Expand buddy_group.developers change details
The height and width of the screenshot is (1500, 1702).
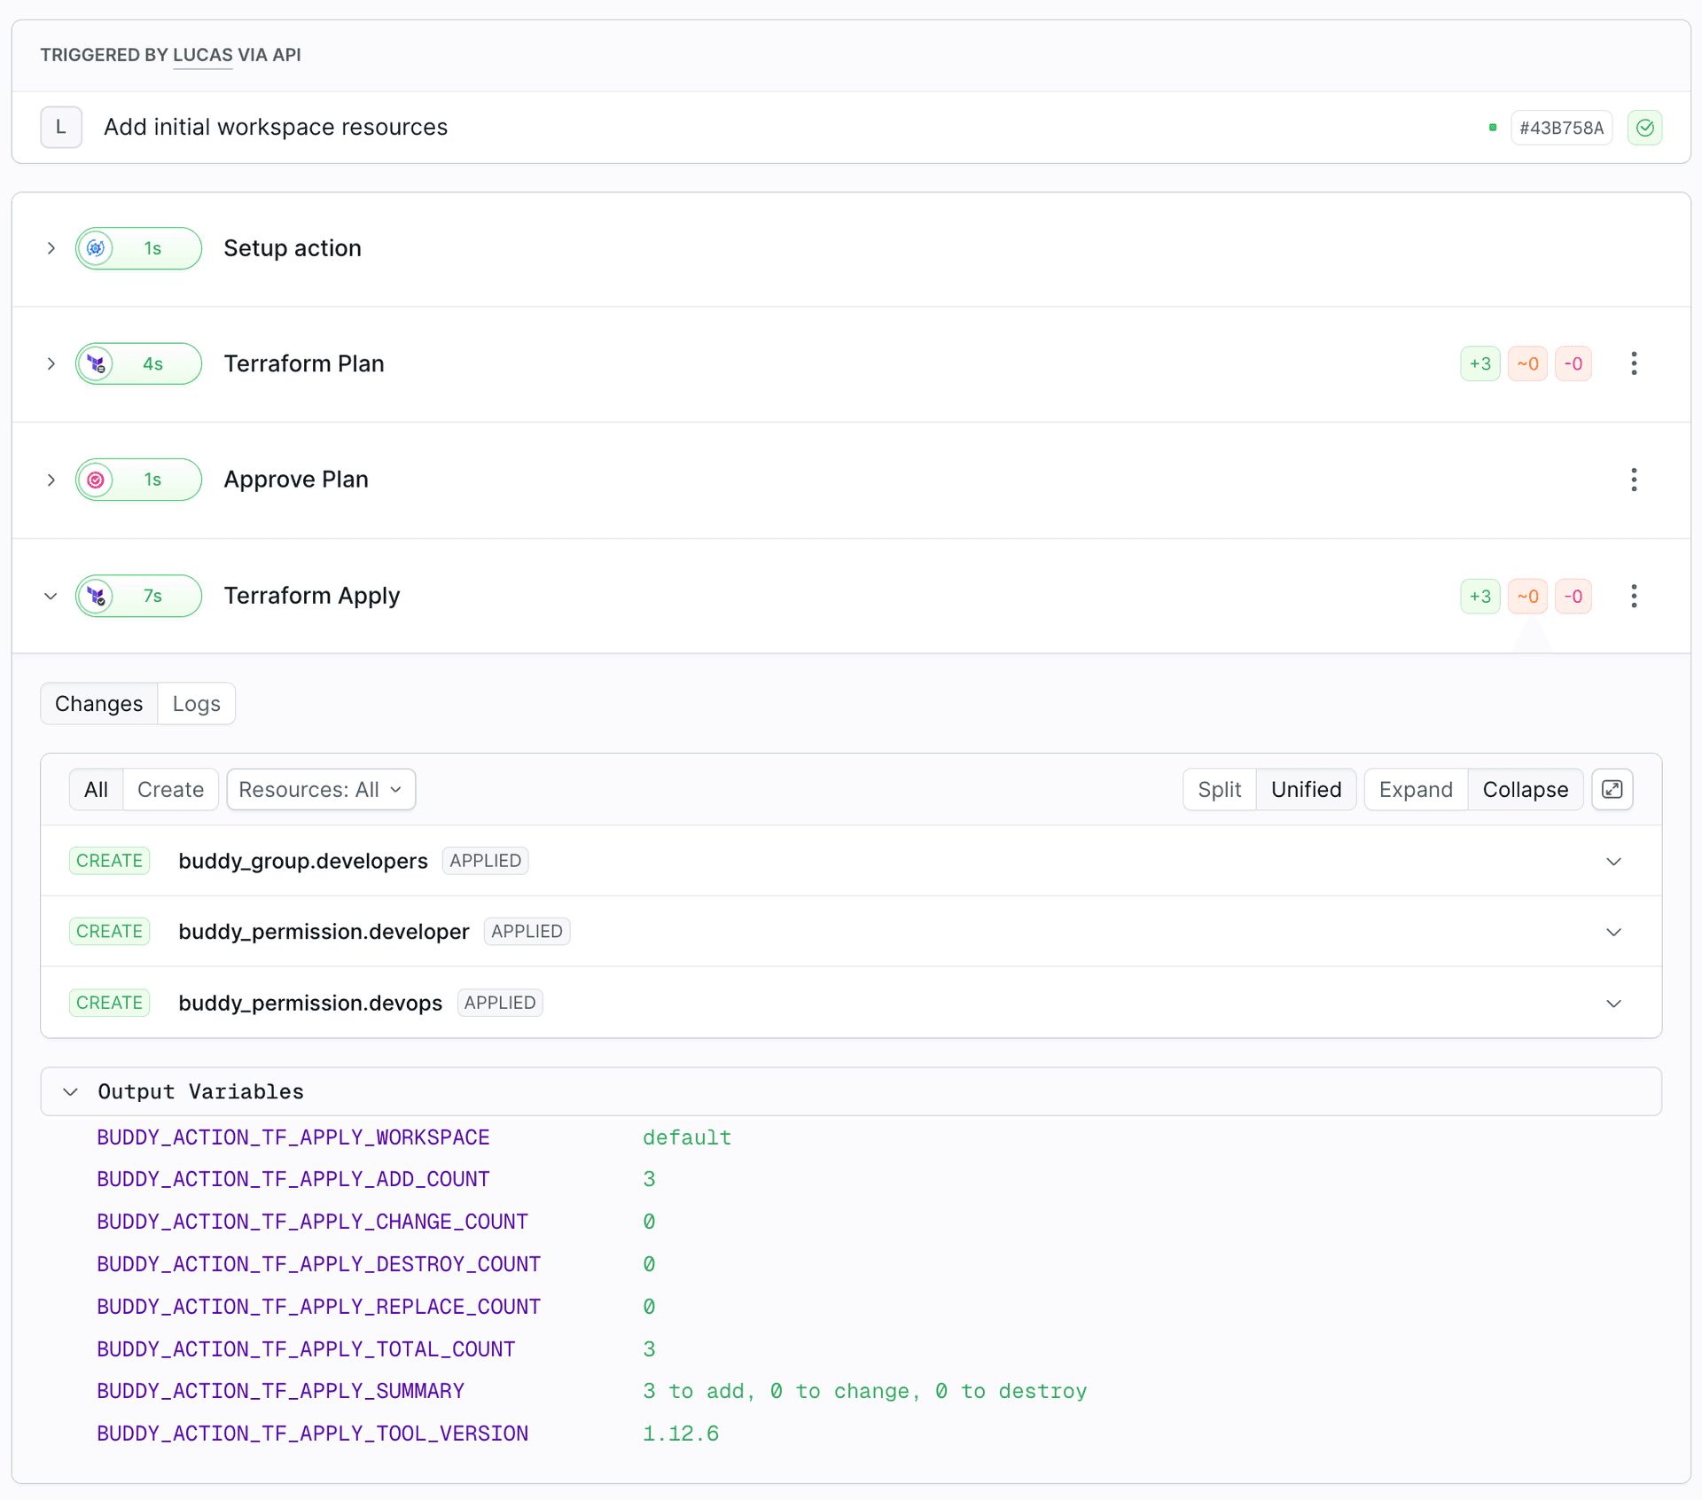1613,861
